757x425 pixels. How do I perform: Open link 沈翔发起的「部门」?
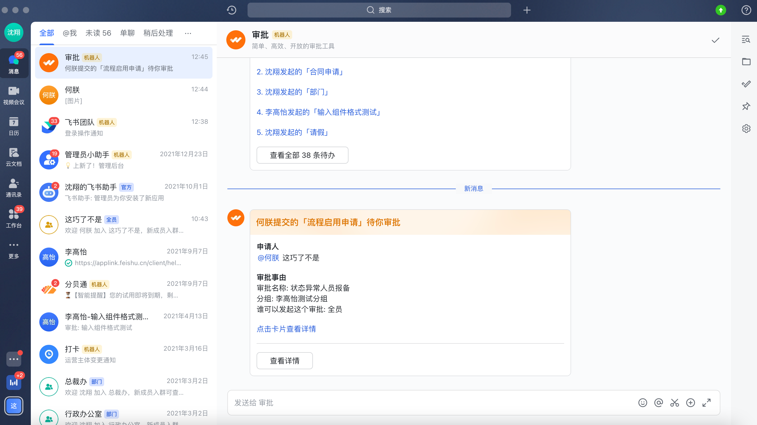pyautogui.click(x=292, y=92)
